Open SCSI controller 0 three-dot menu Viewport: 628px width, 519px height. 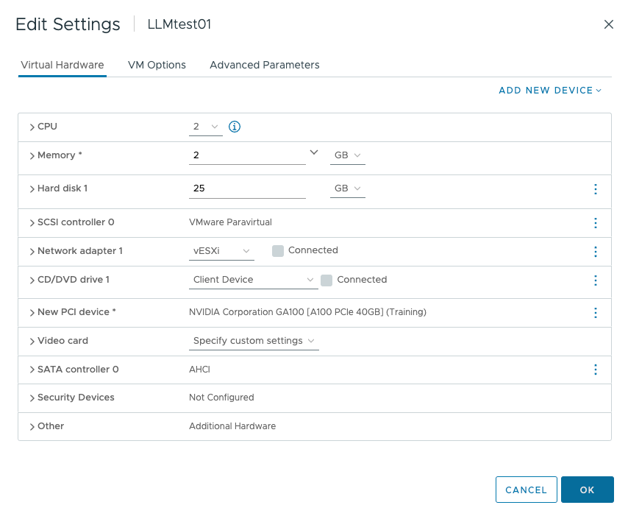[x=596, y=223]
